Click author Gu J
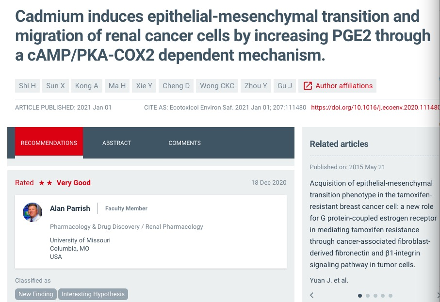This screenshot has width=440, height=302. pos(285,86)
